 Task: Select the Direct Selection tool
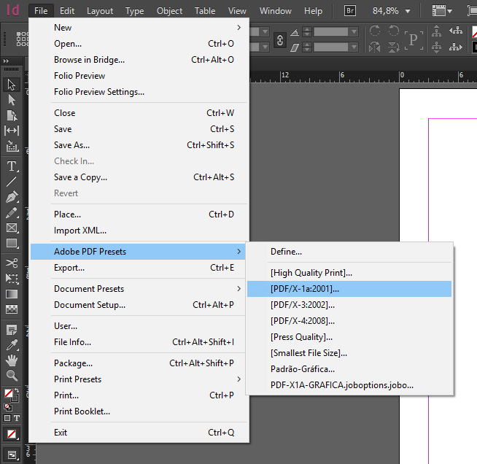coord(12,100)
